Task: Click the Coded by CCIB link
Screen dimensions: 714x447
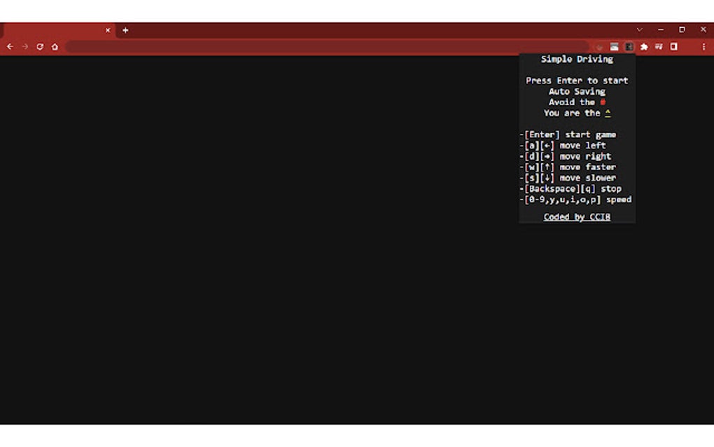Action: pyautogui.click(x=577, y=216)
